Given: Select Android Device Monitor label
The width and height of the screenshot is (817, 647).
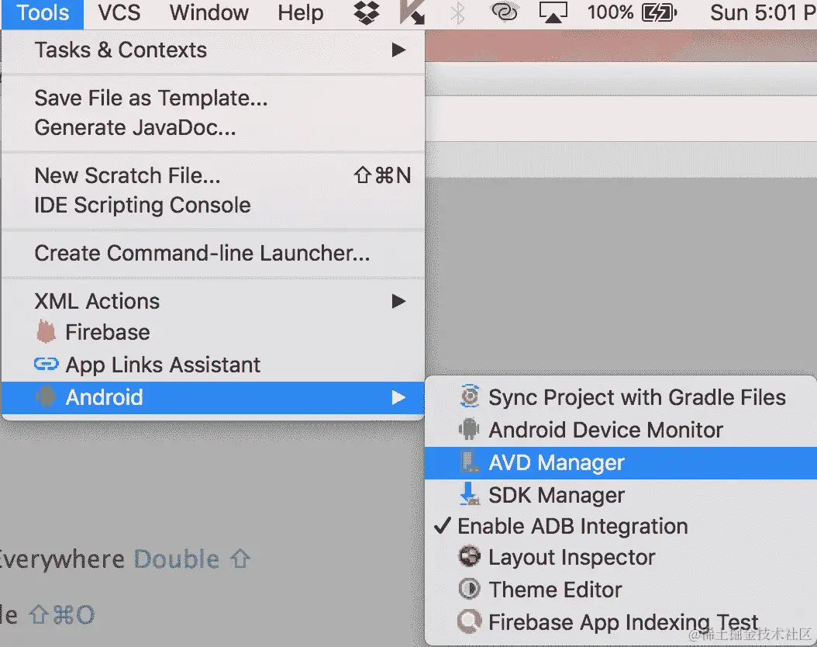Looking at the screenshot, I should pyautogui.click(x=605, y=430).
